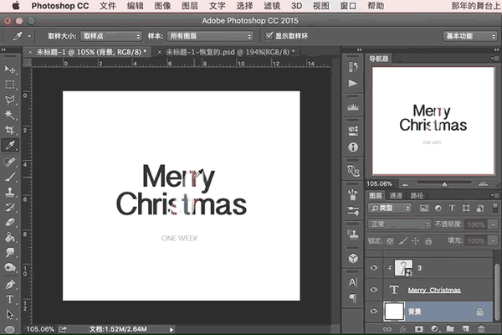Open the layer fx styles button
The height and width of the screenshot is (335, 502).
(403, 328)
